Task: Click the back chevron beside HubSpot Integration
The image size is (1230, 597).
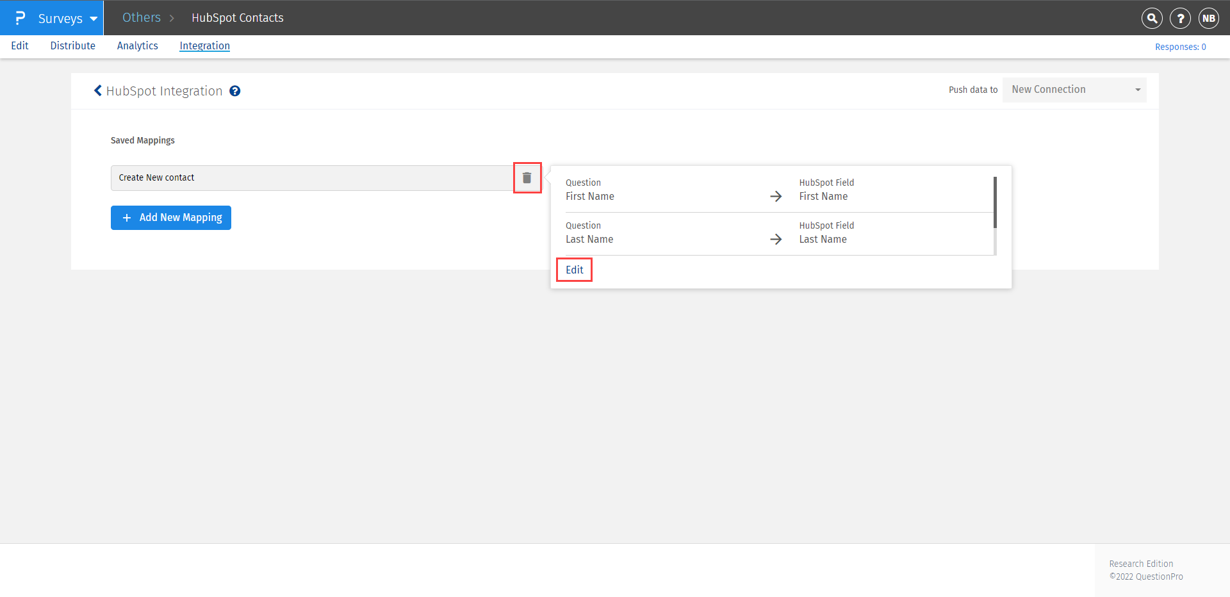Action: (98, 91)
